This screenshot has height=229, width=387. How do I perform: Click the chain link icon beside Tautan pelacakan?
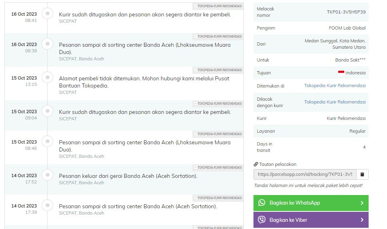pyautogui.click(x=256, y=164)
